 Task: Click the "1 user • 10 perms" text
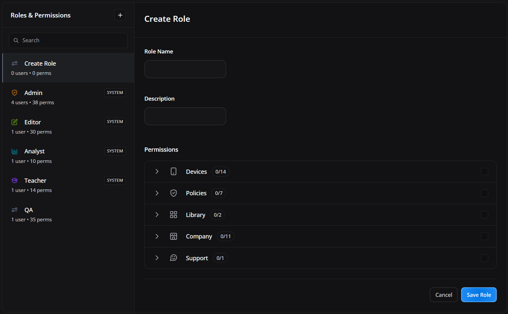(x=31, y=161)
